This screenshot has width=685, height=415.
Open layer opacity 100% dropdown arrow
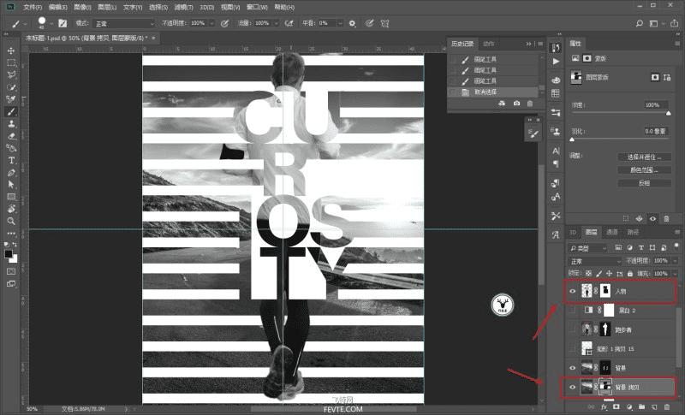click(x=674, y=261)
